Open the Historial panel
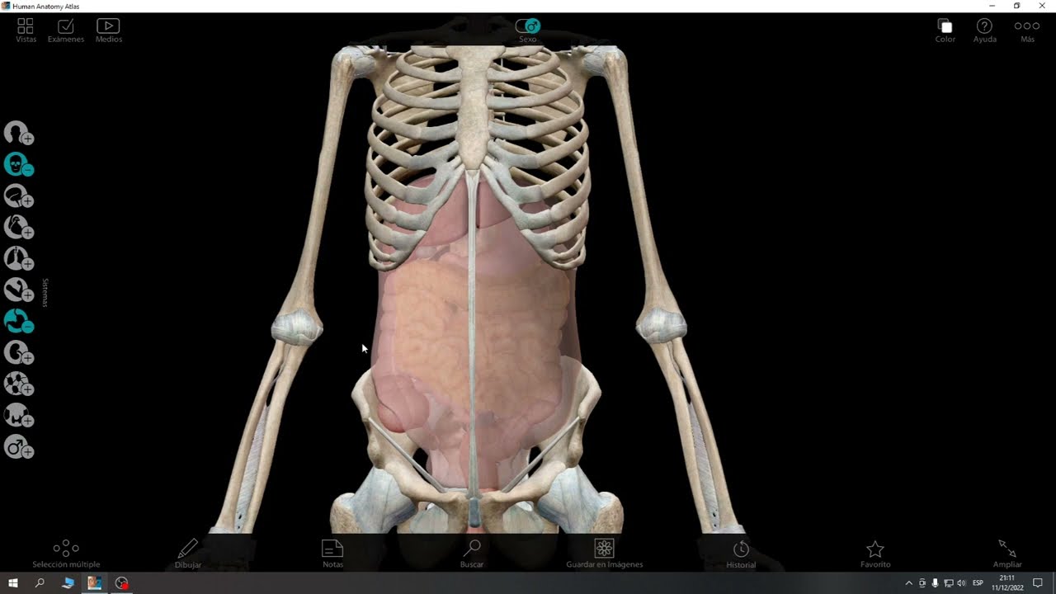 coord(741,554)
